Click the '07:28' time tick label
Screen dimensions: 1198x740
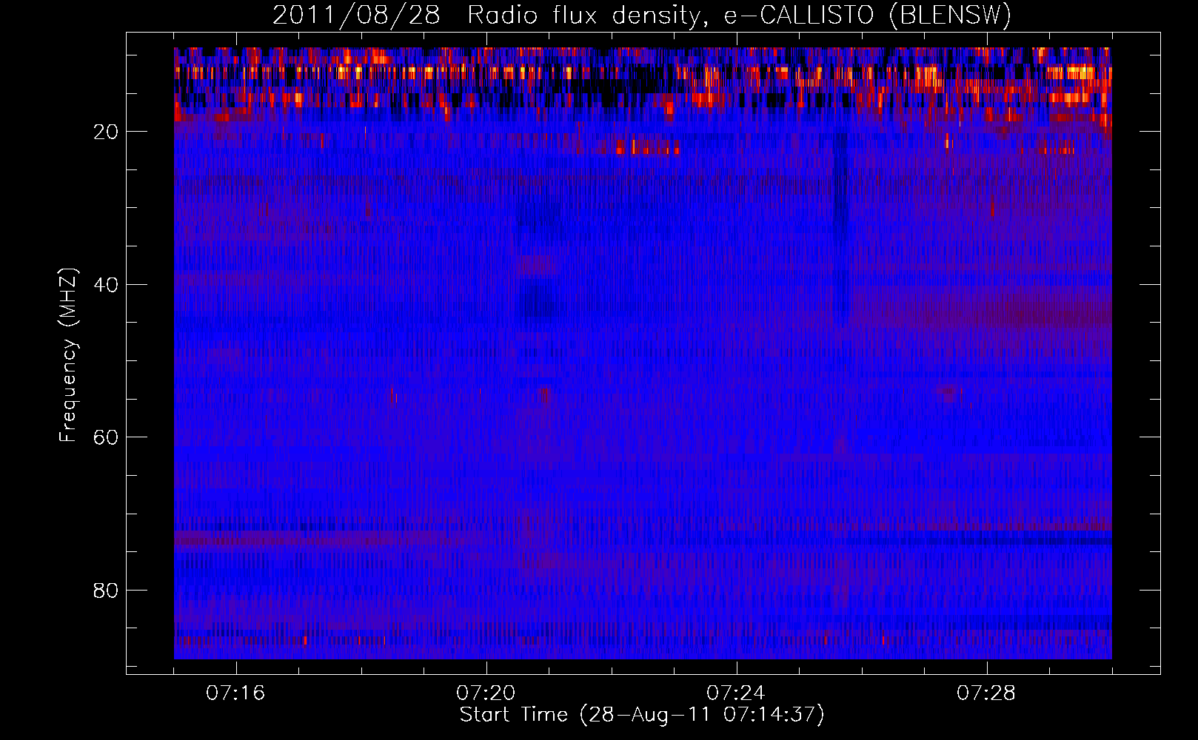[x=986, y=693]
